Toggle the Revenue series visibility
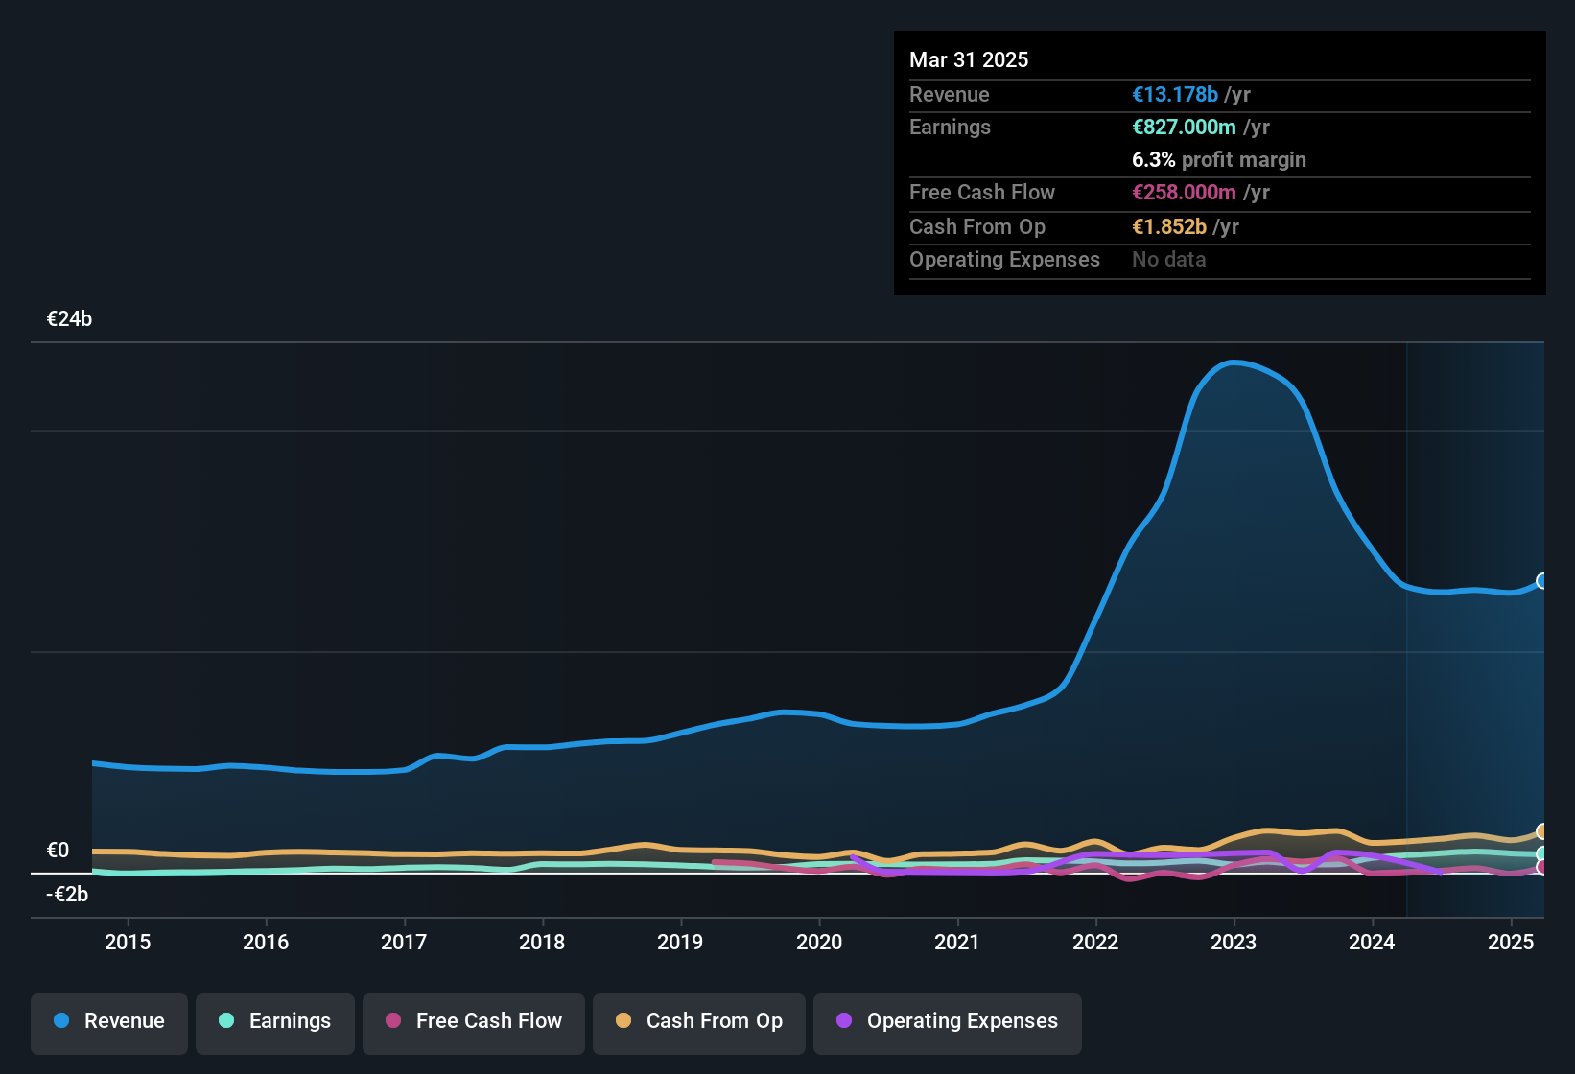This screenshot has width=1575, height=1074. point(108,1021)
